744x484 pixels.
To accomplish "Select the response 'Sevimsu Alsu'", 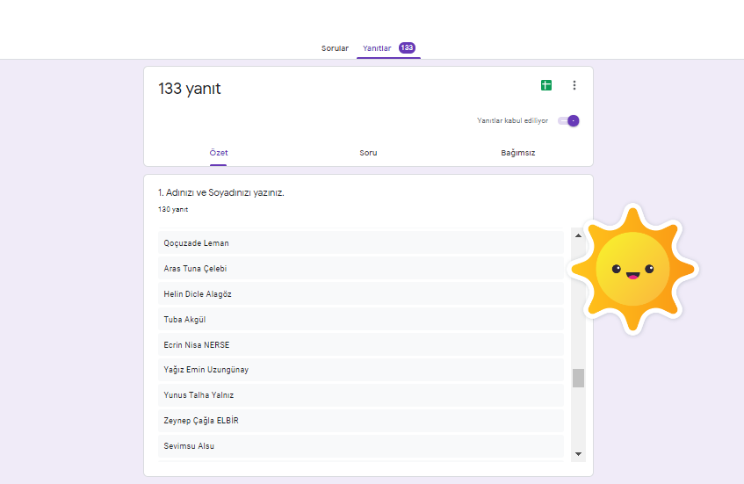I will 361,446.
